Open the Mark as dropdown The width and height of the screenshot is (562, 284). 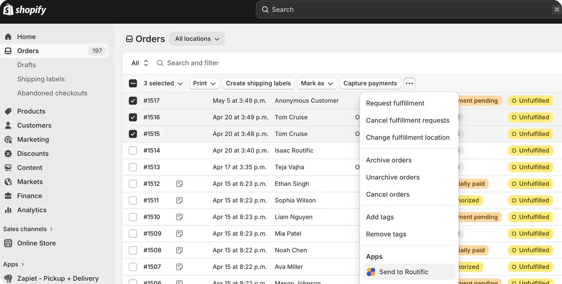click(317, 83)
